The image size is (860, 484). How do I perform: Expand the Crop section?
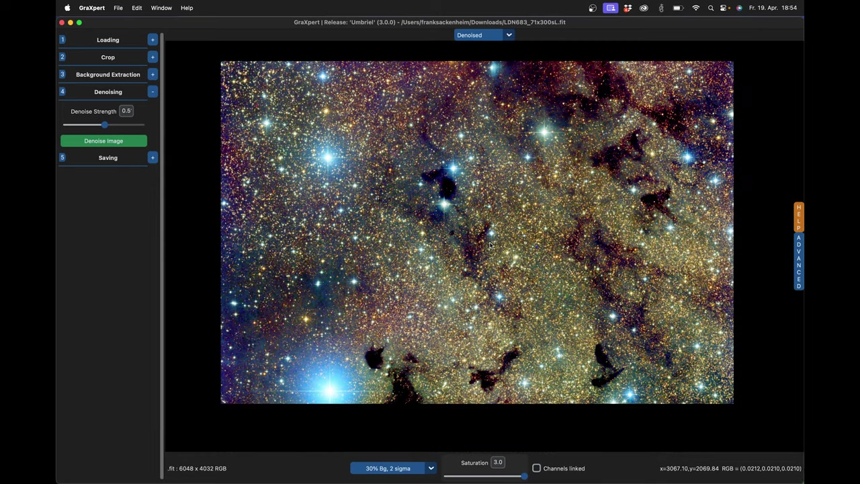pyautogui.click(x=153, y=57)
